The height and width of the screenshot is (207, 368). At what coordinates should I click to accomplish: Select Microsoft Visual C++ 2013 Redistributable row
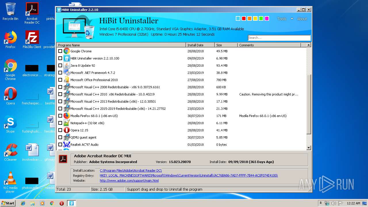tap(181, 101)
